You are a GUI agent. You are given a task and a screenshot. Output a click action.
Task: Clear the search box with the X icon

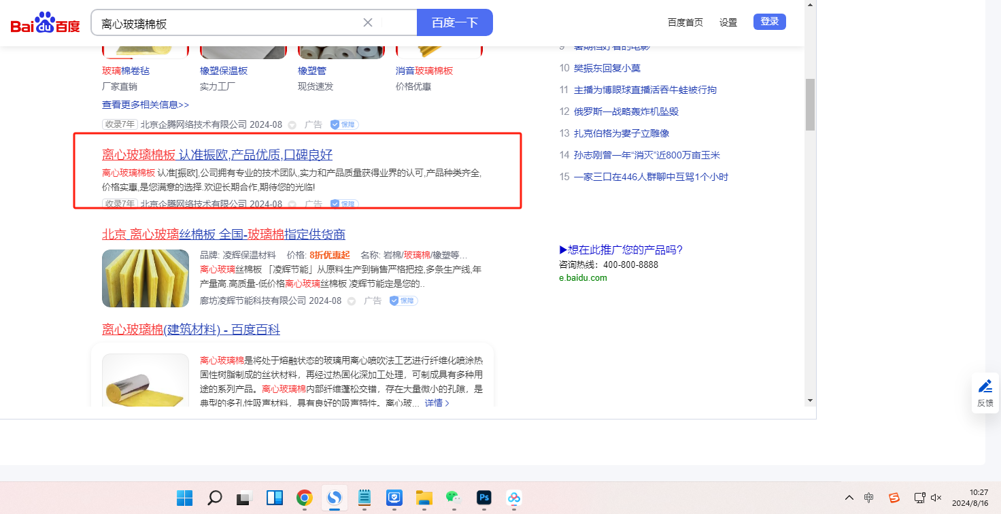tap(368, 22)
